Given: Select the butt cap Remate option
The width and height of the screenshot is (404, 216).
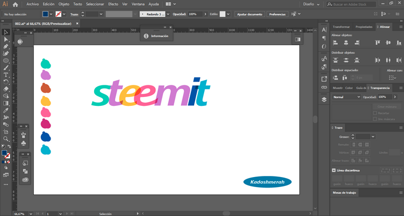Looking at the screenshot, I should tap(353, 145).
